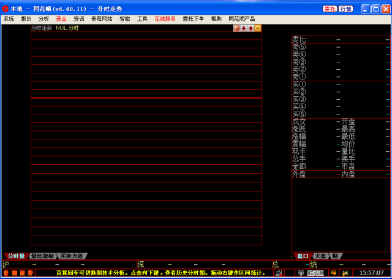The width and height of the screenshot is (392, 279).
Task: Click the clock time display 15:57:07
Action: (x=372, y=273)
